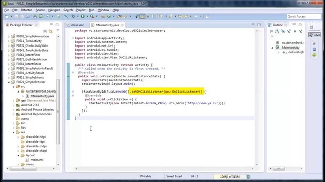Click the New Java Package icon
Image resolution: width=325 pixels, height=182 pixels.
click(x=103, y=16)
